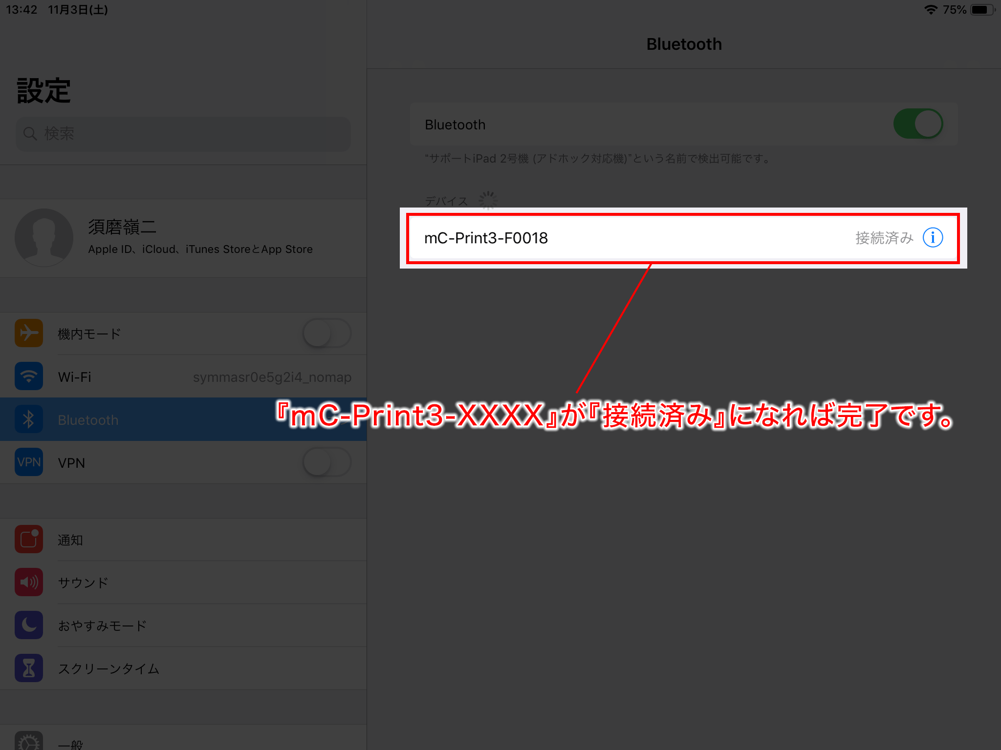Tap the 一般 gear icon
Image resolution: width=1001 pixels, height=750 pixels.
point(29,741)
